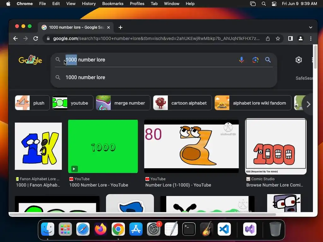Open the orange 80 snail-like thumbnail
The image size is (323, 242).
pyautogui.click(x=191, y=146)
